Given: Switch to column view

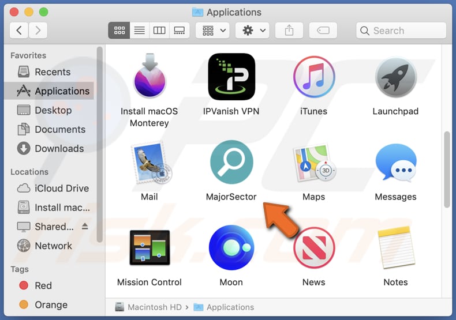Looking at the screenshot, I should 159,30.
